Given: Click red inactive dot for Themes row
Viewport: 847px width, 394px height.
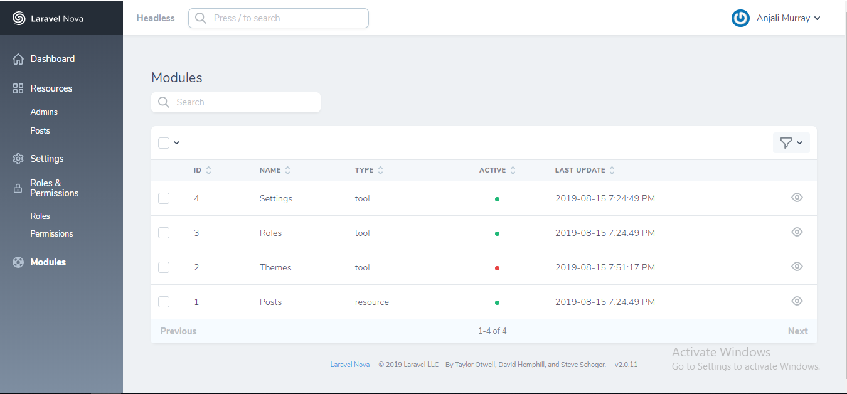Looking at the screenshot, I should (497, 268).
